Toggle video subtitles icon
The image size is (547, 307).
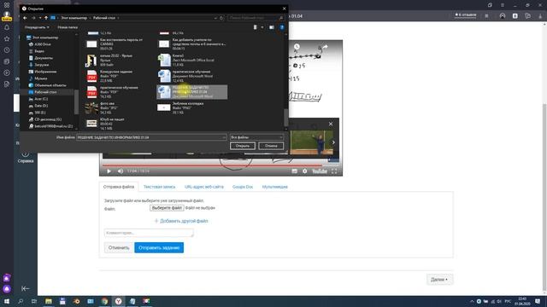[294, 171]
